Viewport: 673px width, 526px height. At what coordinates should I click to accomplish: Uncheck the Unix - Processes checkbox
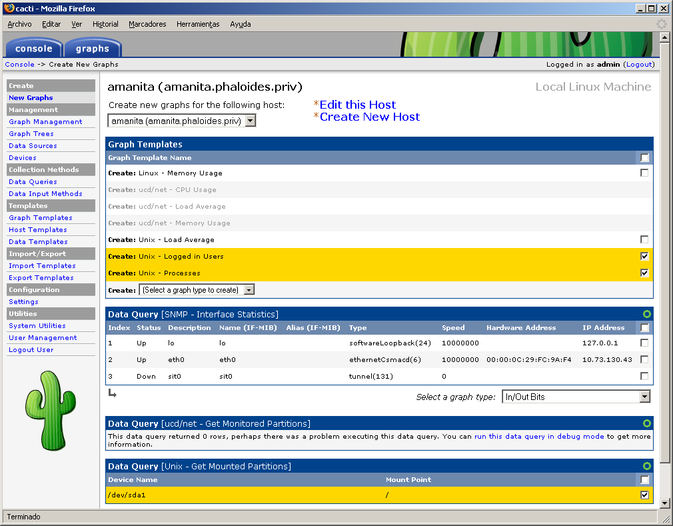pos(644,273)
